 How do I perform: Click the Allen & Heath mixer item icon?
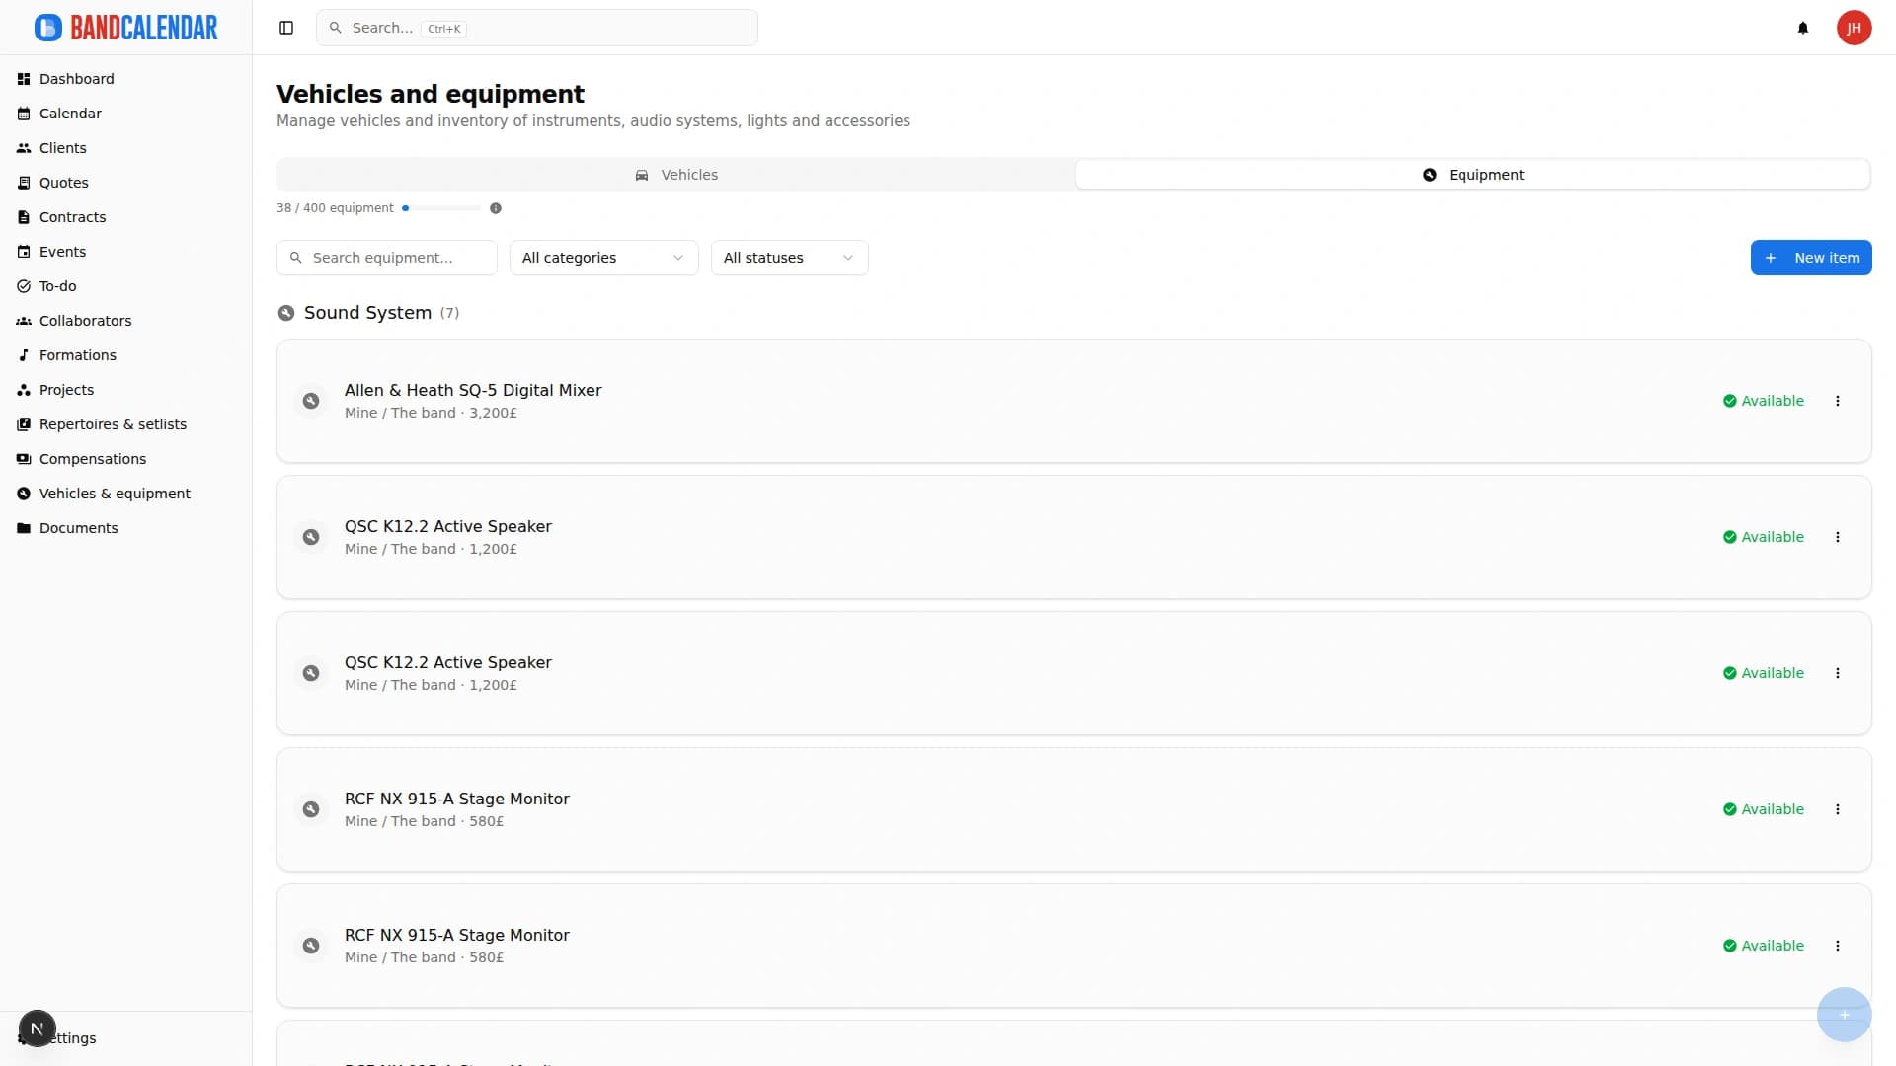click(311, 401)
